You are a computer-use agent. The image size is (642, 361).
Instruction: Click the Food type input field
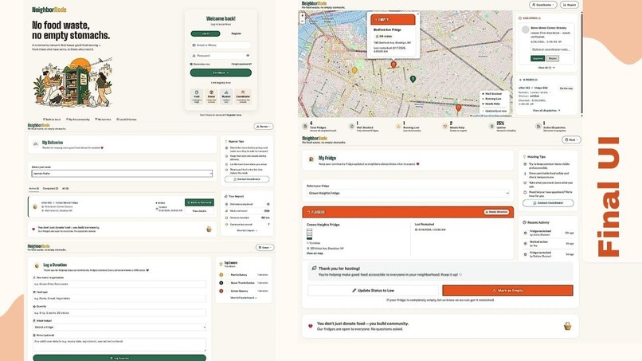(x=119, y=298)
